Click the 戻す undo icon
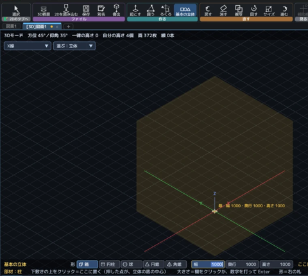Screen dimensions: 308x276 (x=208, y=11)
